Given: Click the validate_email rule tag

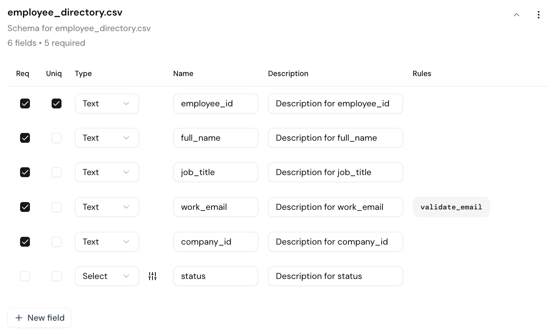Looking at the screenshot, I should click(451, 207).
